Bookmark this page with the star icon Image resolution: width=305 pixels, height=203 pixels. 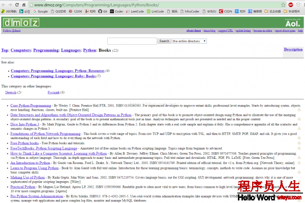[x=283, y=5]
